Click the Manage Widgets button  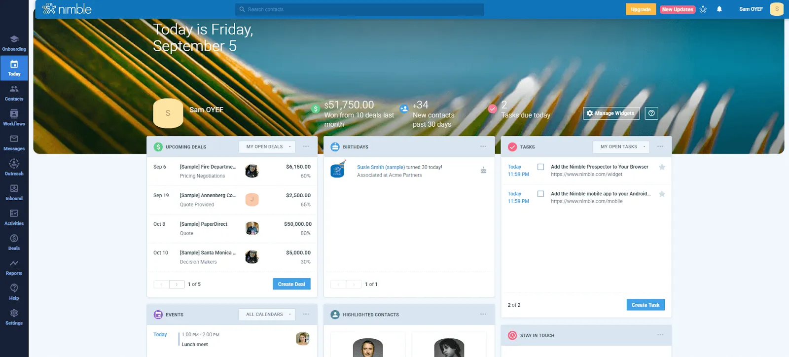(611, 113)
